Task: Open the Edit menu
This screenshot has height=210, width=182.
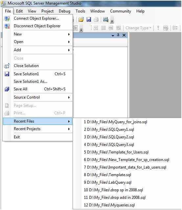Action: point(19,11)
